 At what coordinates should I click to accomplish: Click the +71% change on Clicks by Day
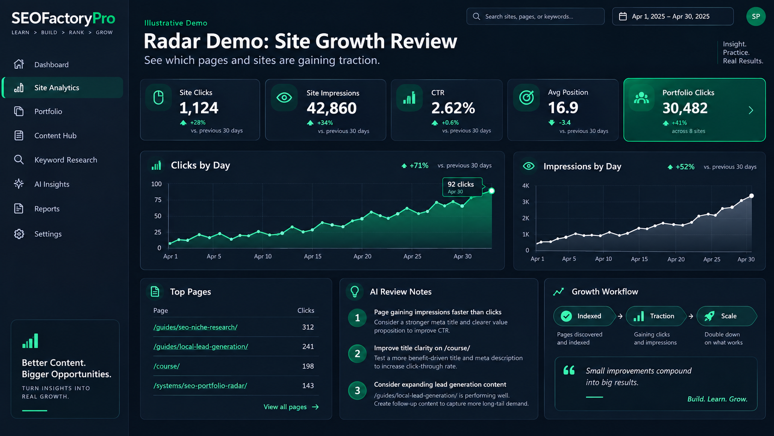(415, 165)
